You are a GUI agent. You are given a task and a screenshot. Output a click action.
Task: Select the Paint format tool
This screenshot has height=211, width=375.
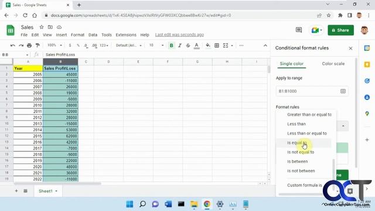pyautogui.click(x=37, y=46)
